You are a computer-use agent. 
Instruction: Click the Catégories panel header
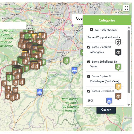[x=107, y=20]
